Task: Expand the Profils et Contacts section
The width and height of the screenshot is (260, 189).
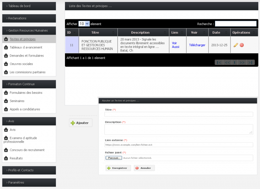Action: click(x=29, y=170)
